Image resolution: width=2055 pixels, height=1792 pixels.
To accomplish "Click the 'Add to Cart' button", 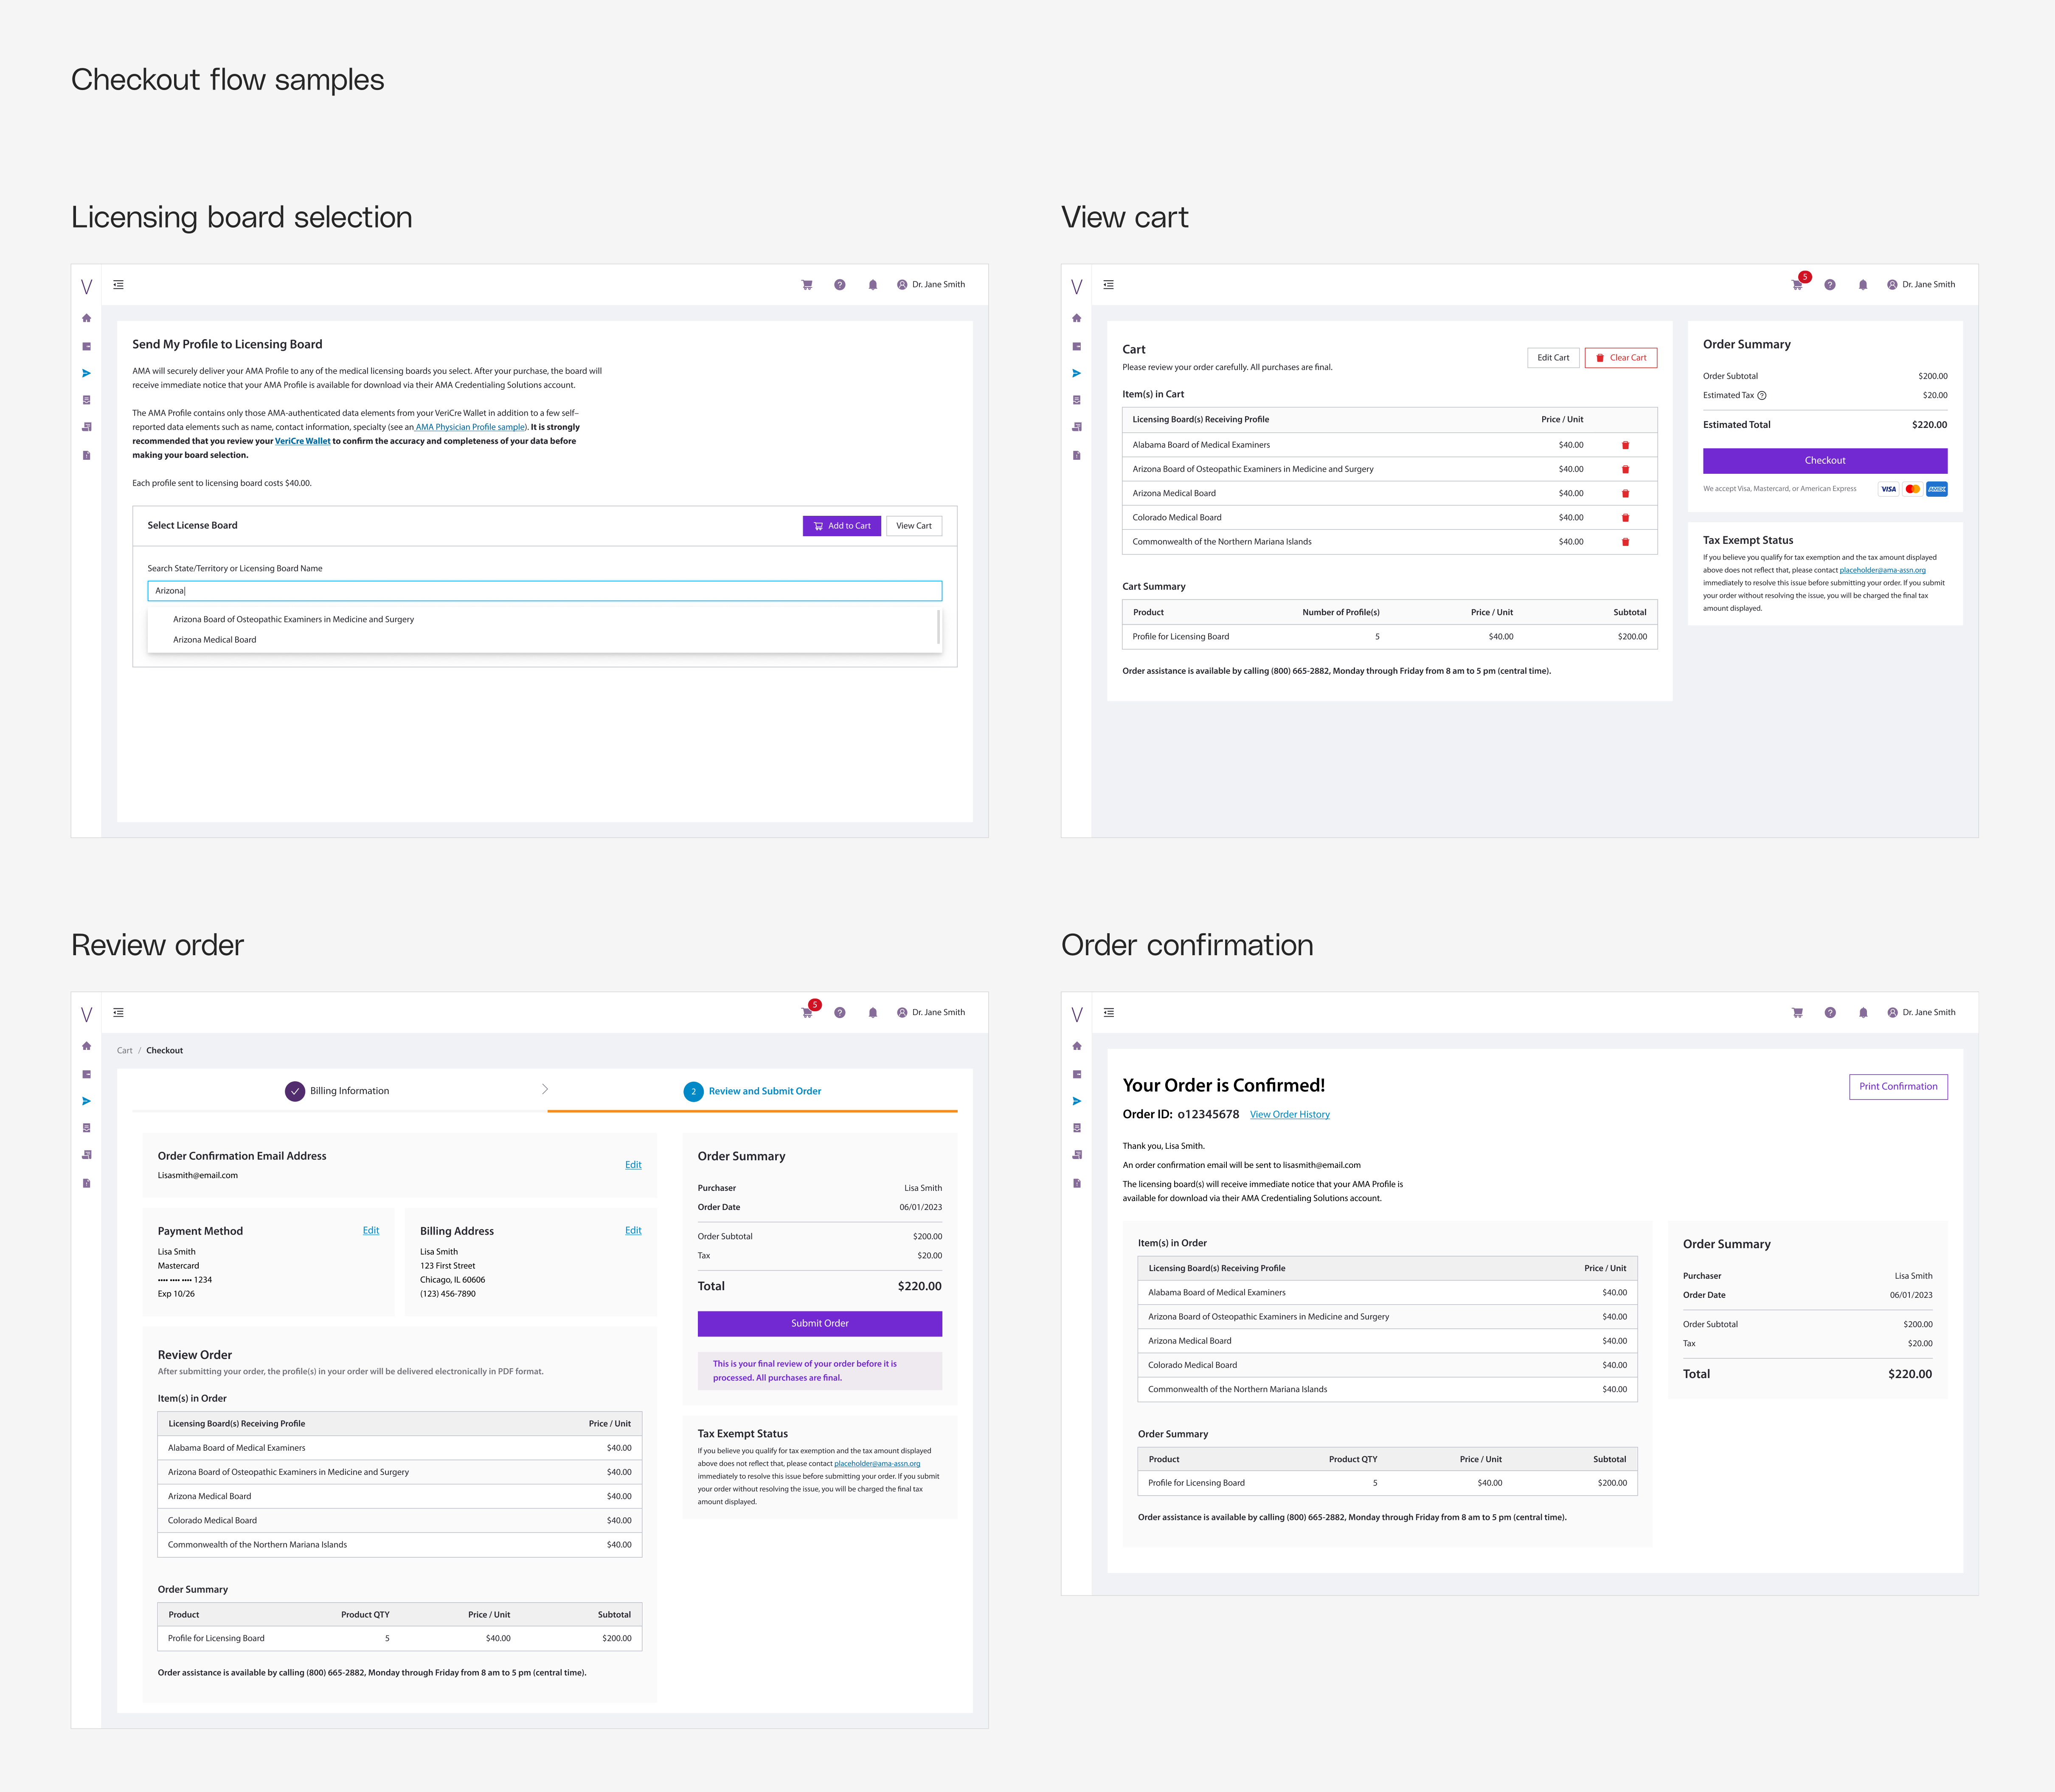I will click(841, 525).
